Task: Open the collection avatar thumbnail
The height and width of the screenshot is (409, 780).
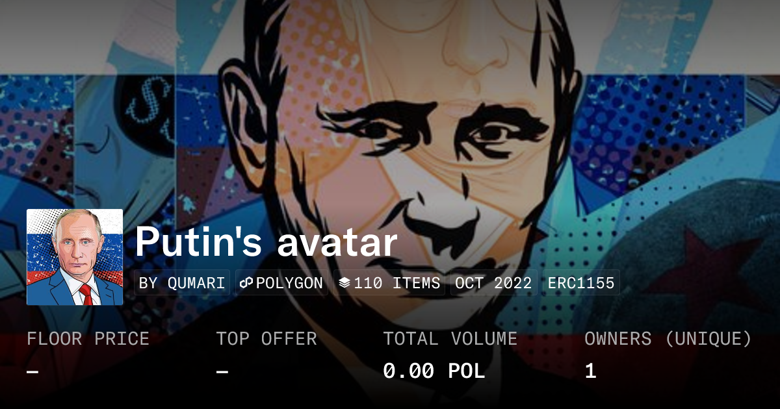Action: pyautogui.click(x=75, y=257)
